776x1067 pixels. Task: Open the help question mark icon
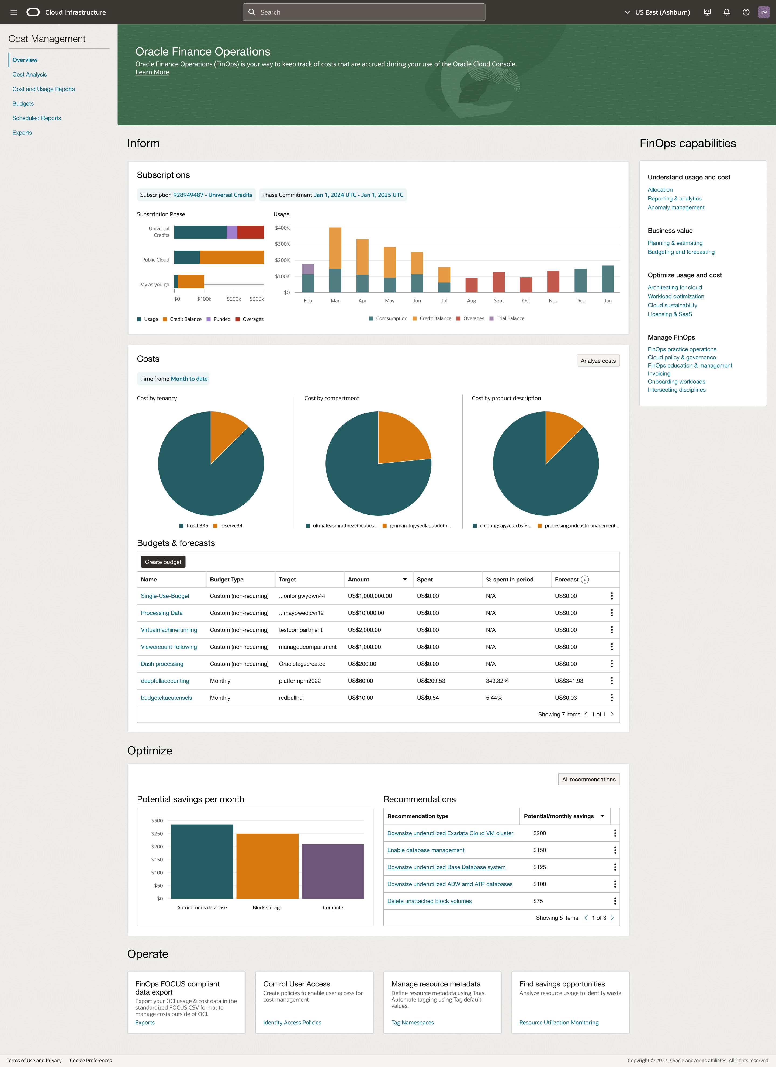click(745, 12)
